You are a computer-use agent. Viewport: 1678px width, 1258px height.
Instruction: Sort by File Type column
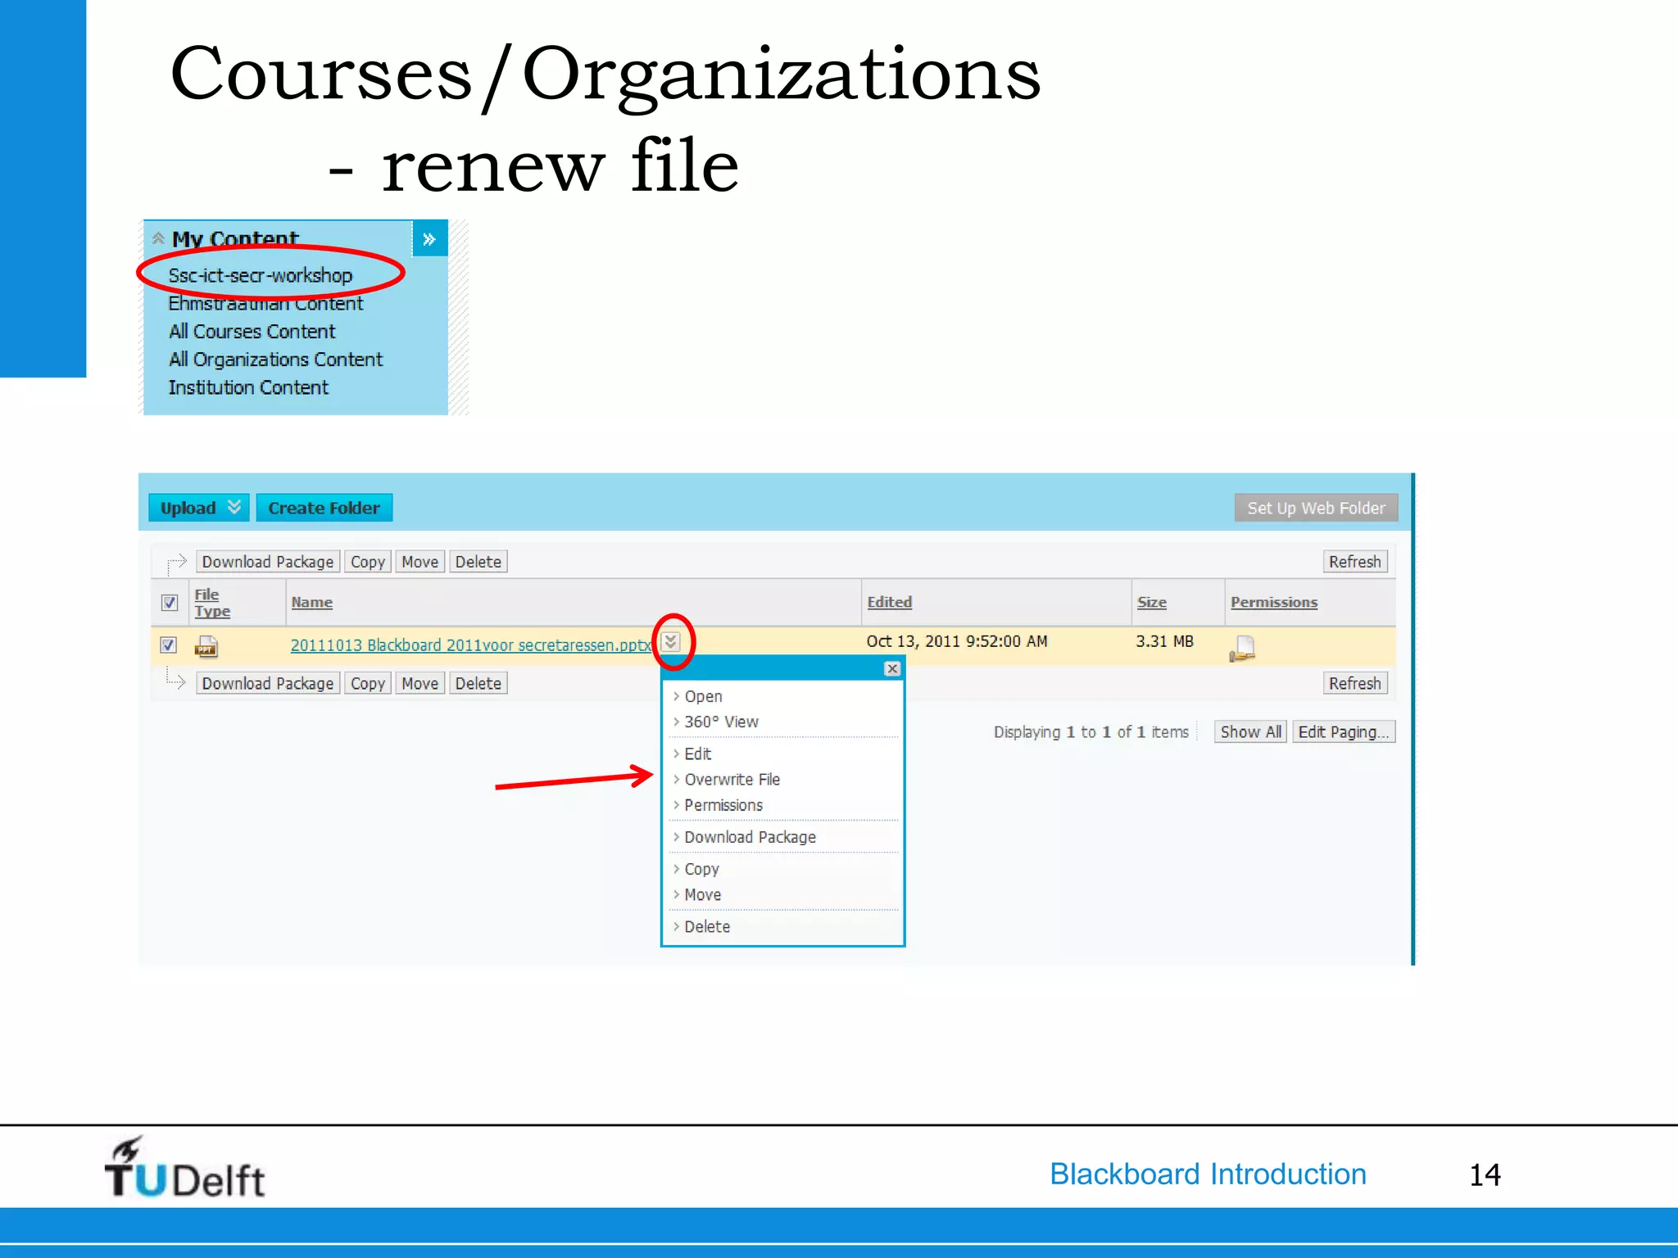212,603
